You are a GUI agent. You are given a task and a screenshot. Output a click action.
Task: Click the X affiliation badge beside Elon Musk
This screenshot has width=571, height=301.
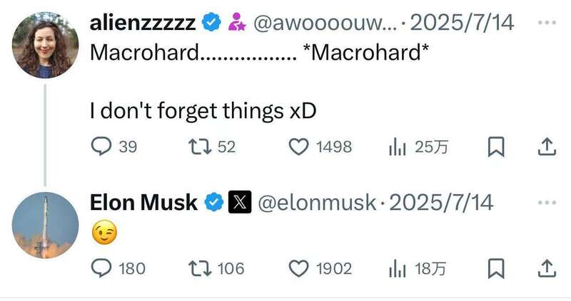pyautogui.click(x=238, y=204)
